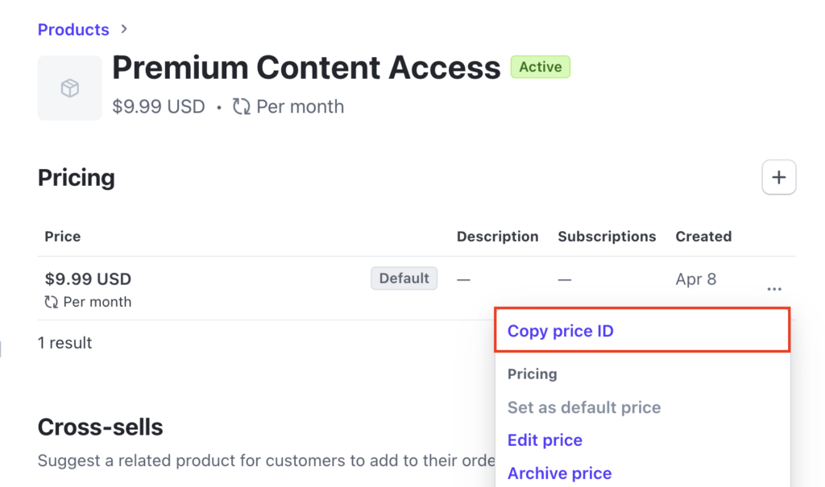Click the Default price badge
This screenshot has width=825, height=487.
tap(404, 278)
